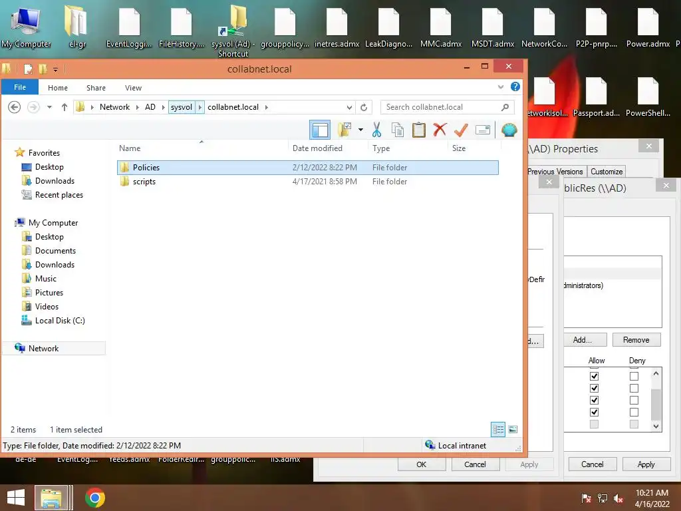Click Apply in the blicRes permissions dialog
Viewport: 681px width, 511px height.
pyautogui.click(x=646, y=464)
